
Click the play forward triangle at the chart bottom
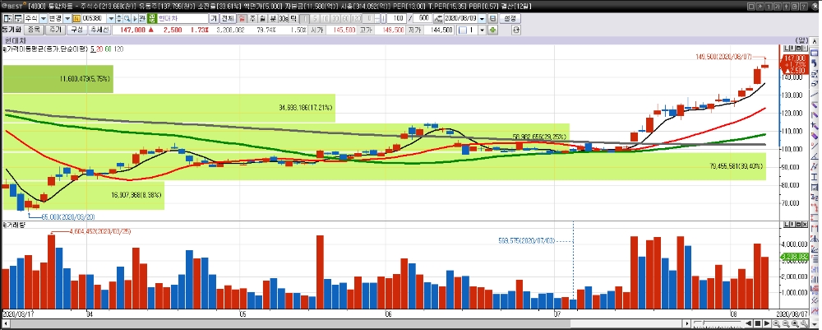[x=766, y=323]
